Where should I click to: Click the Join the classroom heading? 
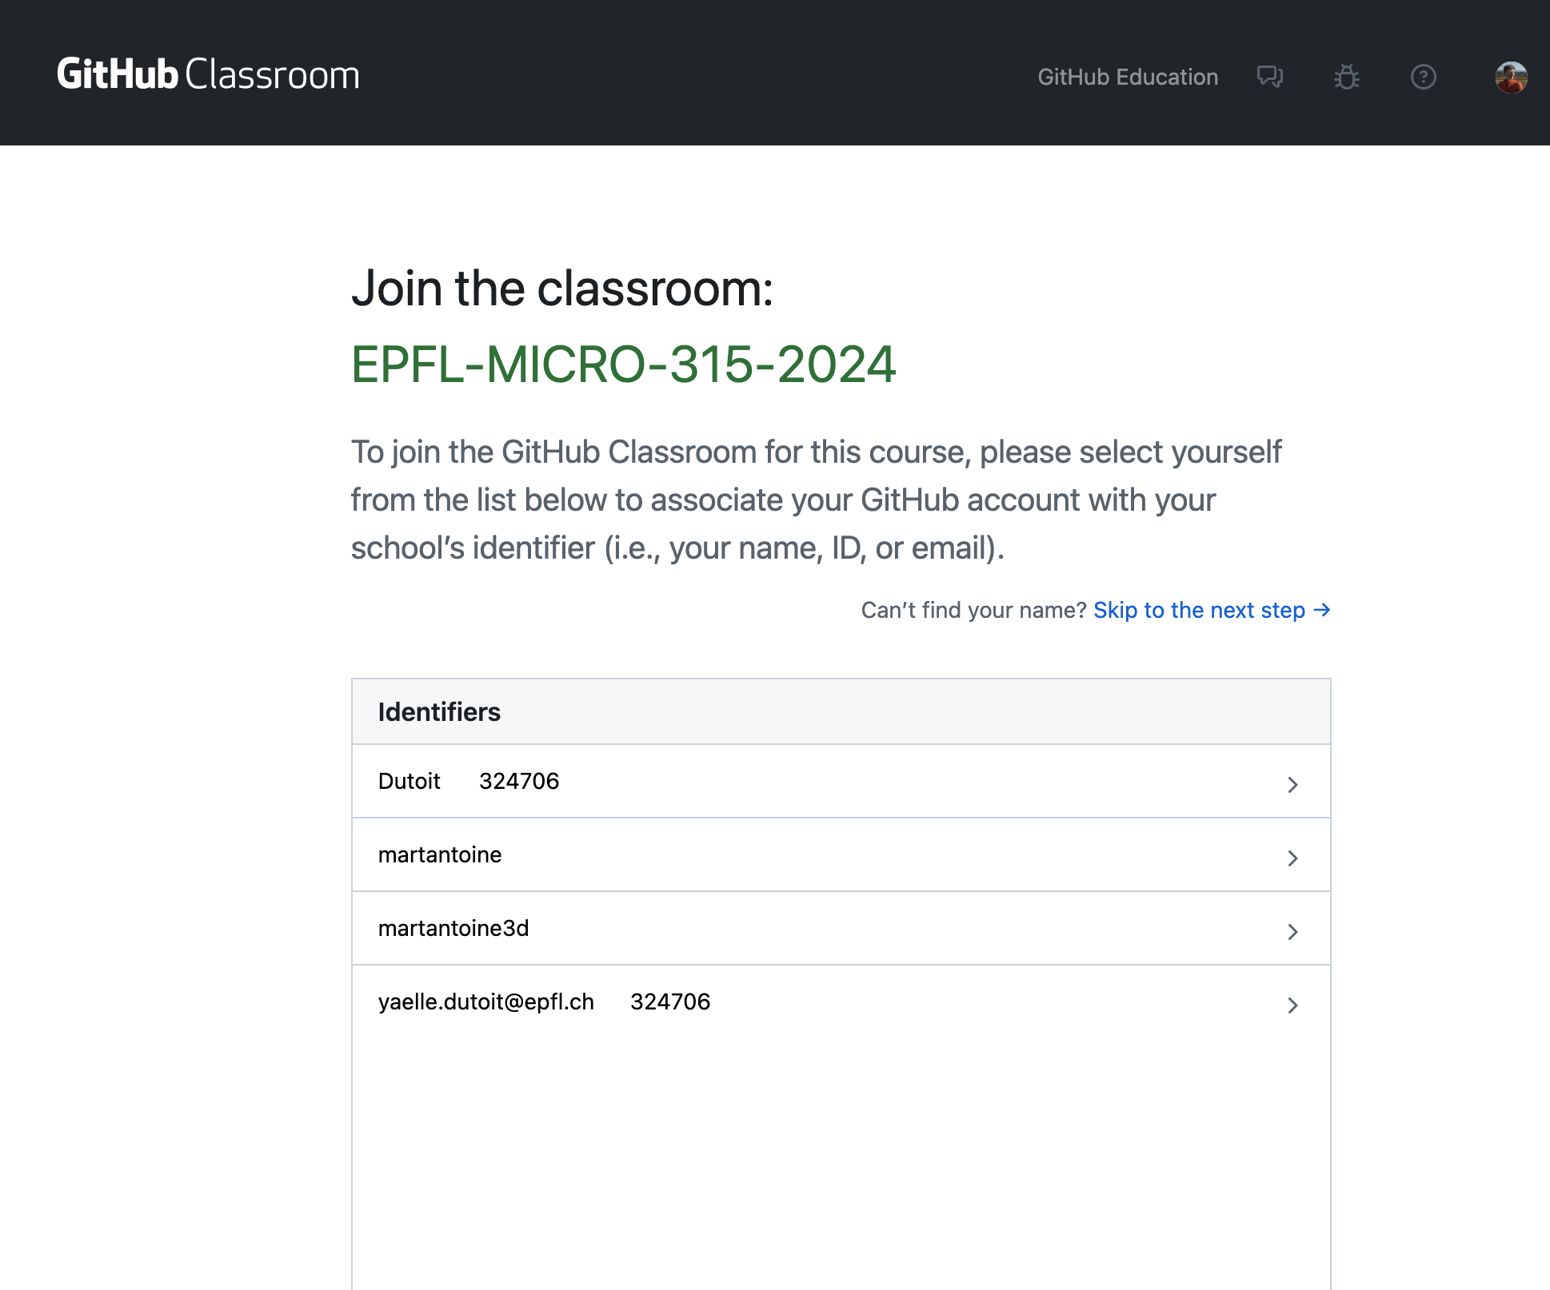coord(562,288)
